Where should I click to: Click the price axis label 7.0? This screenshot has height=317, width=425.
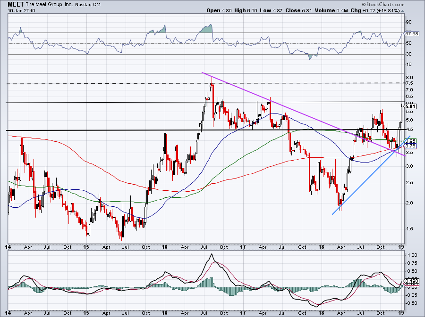point(409,89)
